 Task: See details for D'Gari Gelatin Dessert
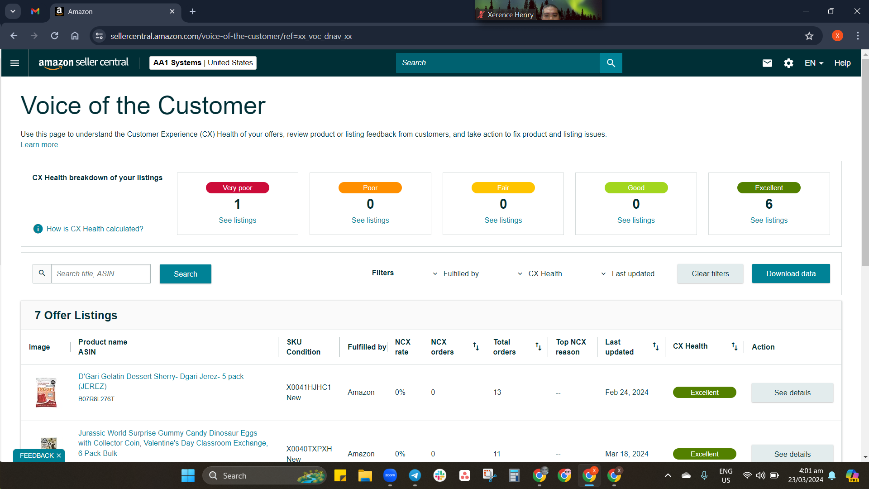792,393
